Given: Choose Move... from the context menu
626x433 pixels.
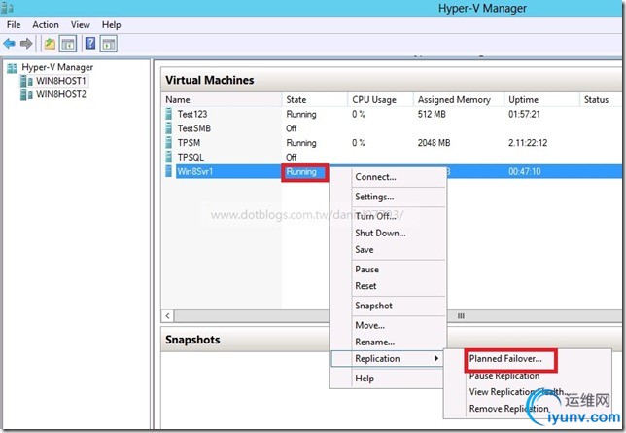Looking at the screenshot, I should (x=387, y=325).
